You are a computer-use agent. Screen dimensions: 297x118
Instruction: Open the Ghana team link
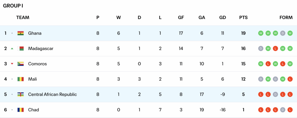[35, 33]
